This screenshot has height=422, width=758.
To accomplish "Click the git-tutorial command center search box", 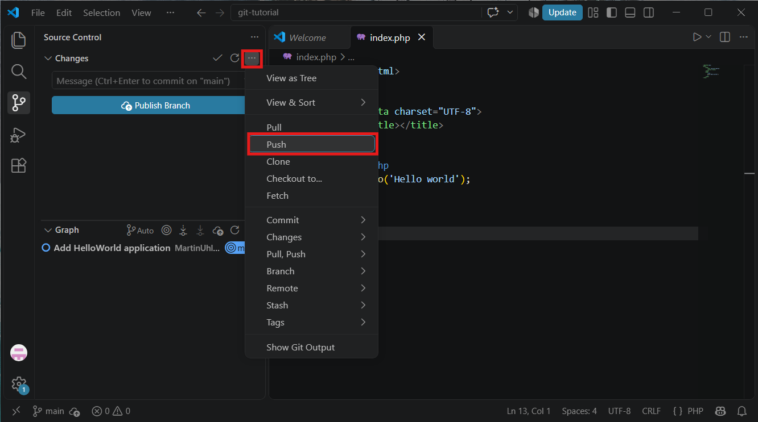I will [356, 12].
